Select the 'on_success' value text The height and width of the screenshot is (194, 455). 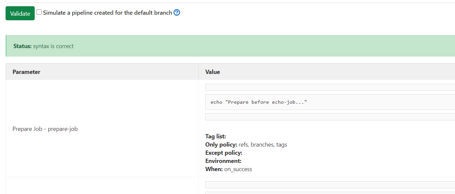click(x=238, y=169)
